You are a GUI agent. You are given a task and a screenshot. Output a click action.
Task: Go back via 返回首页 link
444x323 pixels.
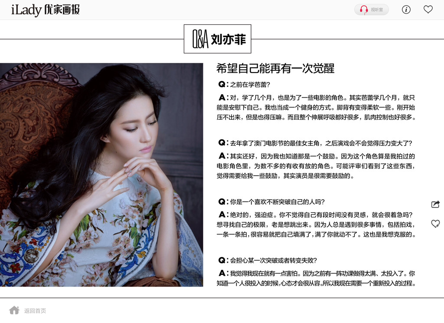[x=35, y=311]
